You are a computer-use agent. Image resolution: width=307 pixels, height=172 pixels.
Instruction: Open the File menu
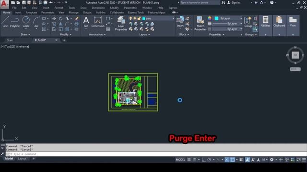(x=14, y=8)
